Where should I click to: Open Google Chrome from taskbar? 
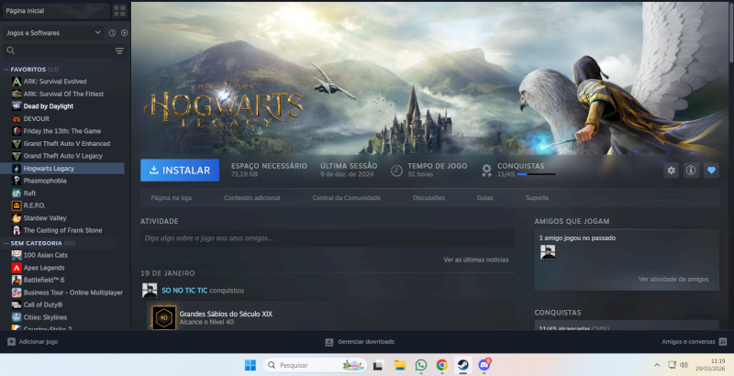click(441, 365)
